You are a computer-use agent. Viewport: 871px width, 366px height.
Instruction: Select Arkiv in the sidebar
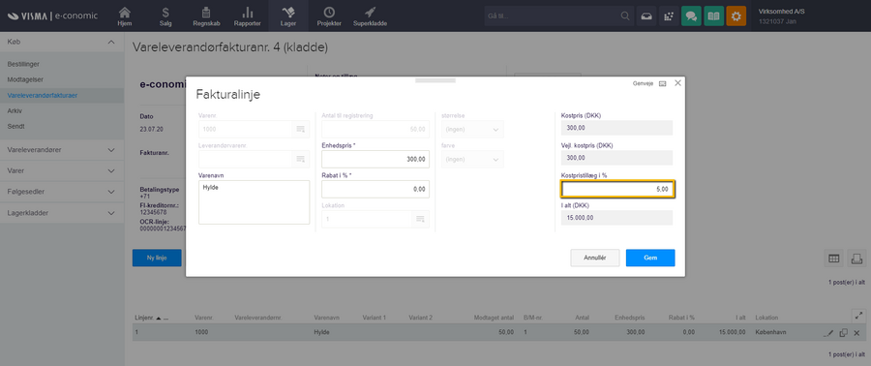(x=15, y=111)
